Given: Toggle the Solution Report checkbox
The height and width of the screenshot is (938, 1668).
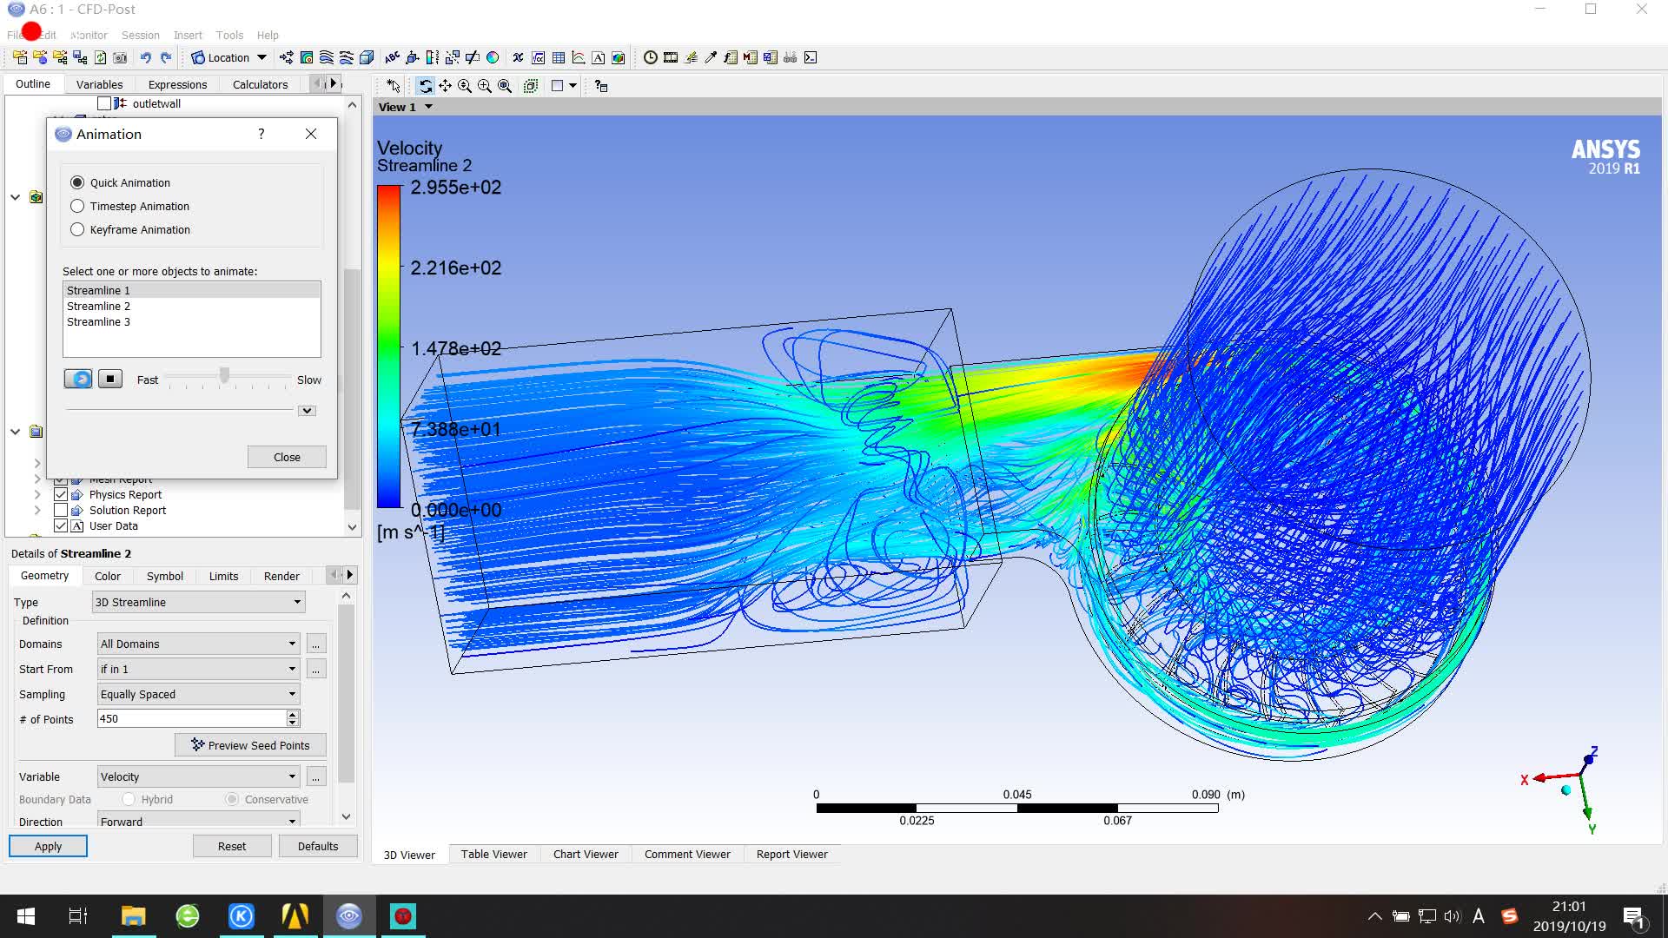Looking at the screenshot, I should 61,510.
